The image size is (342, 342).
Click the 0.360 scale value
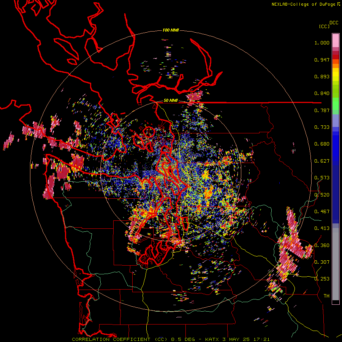(x=322, y=245)
